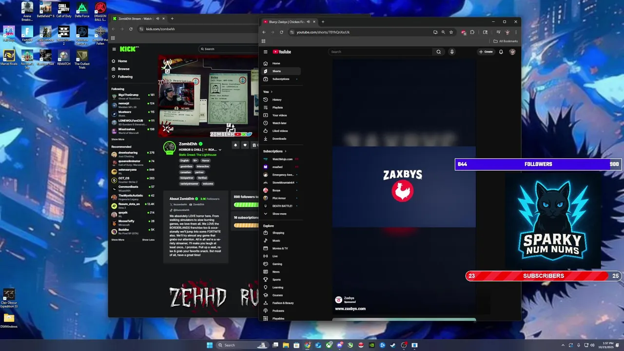Click YouTube search input field
This screenshot has height=351, width=624.
[x=381, y=52]
